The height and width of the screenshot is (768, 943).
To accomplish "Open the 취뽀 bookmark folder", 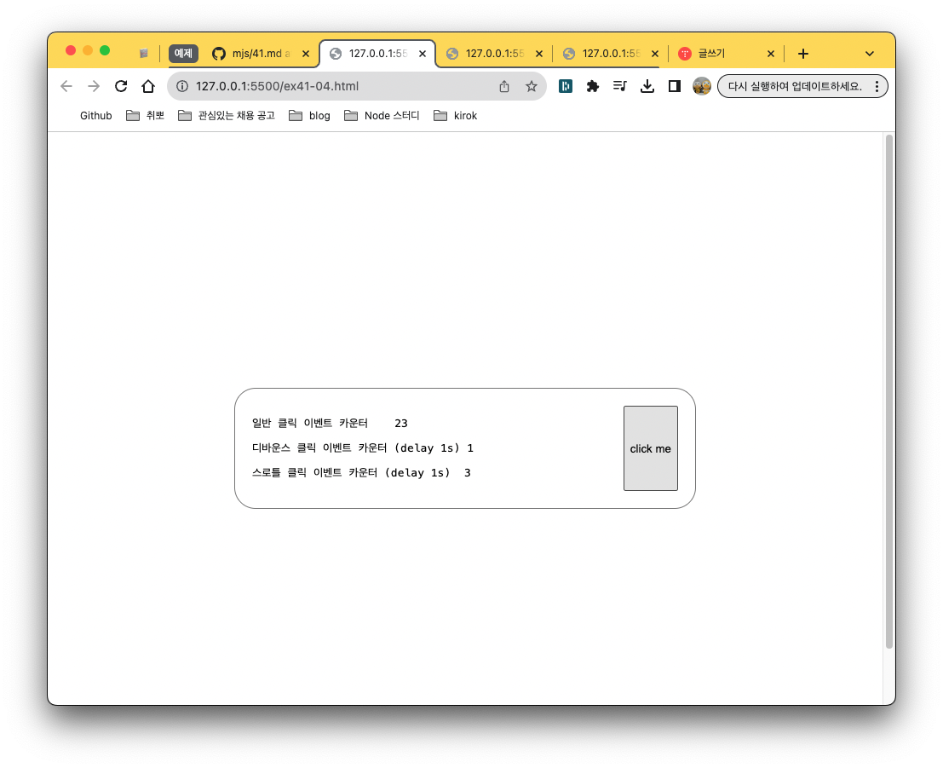I will click(145, 116).
